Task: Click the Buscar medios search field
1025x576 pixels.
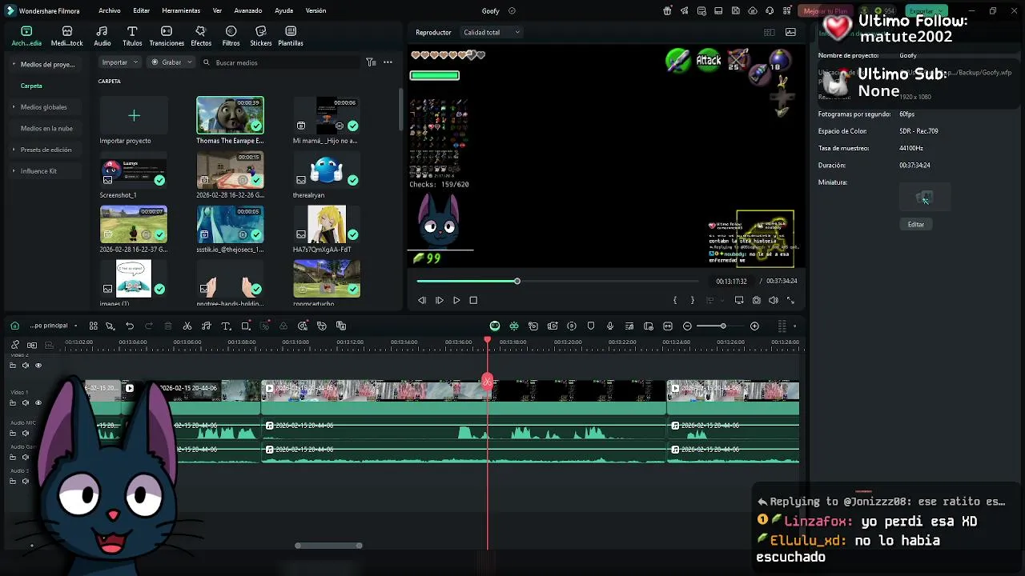Action: pos(280,62)
